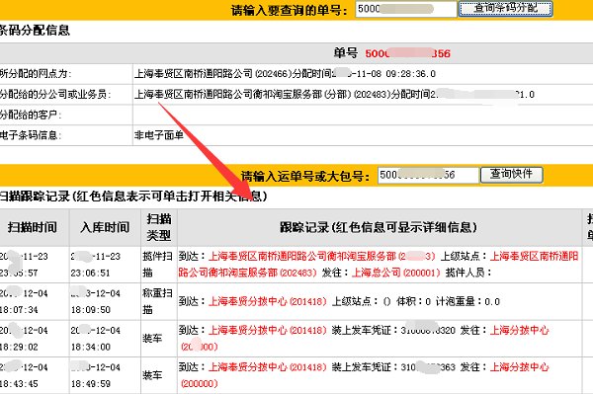Open 上海奉贤分拨中心 link in 18:29:02 装车 row

click(268, 330)
